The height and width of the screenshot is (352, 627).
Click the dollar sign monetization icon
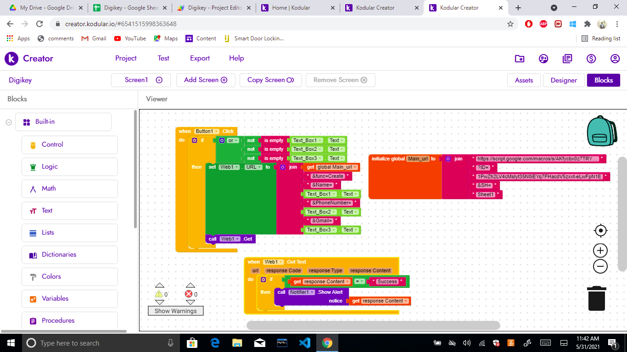(591, 59)
